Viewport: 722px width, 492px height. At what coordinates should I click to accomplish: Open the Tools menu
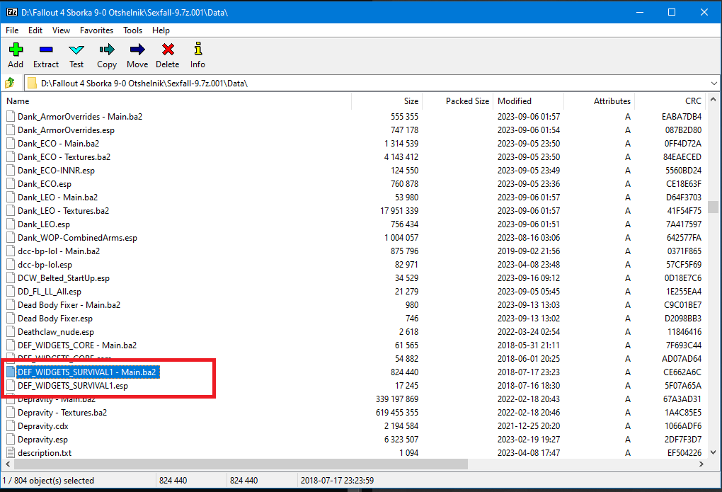click(132, 30)
